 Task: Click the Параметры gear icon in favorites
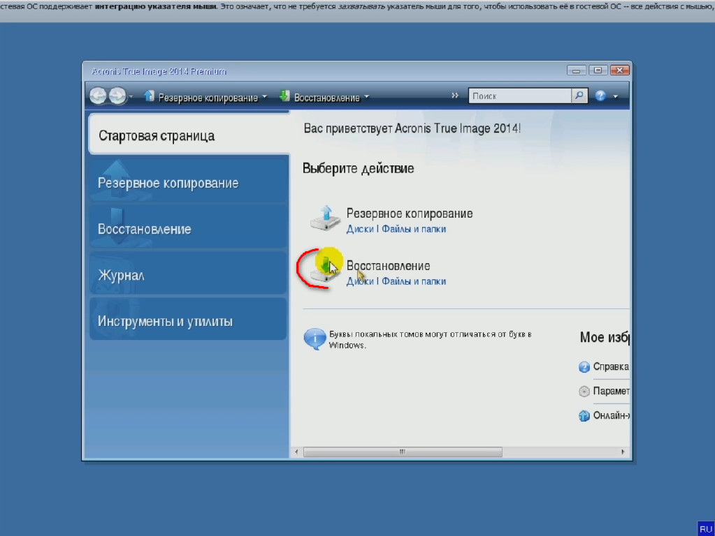584,392
